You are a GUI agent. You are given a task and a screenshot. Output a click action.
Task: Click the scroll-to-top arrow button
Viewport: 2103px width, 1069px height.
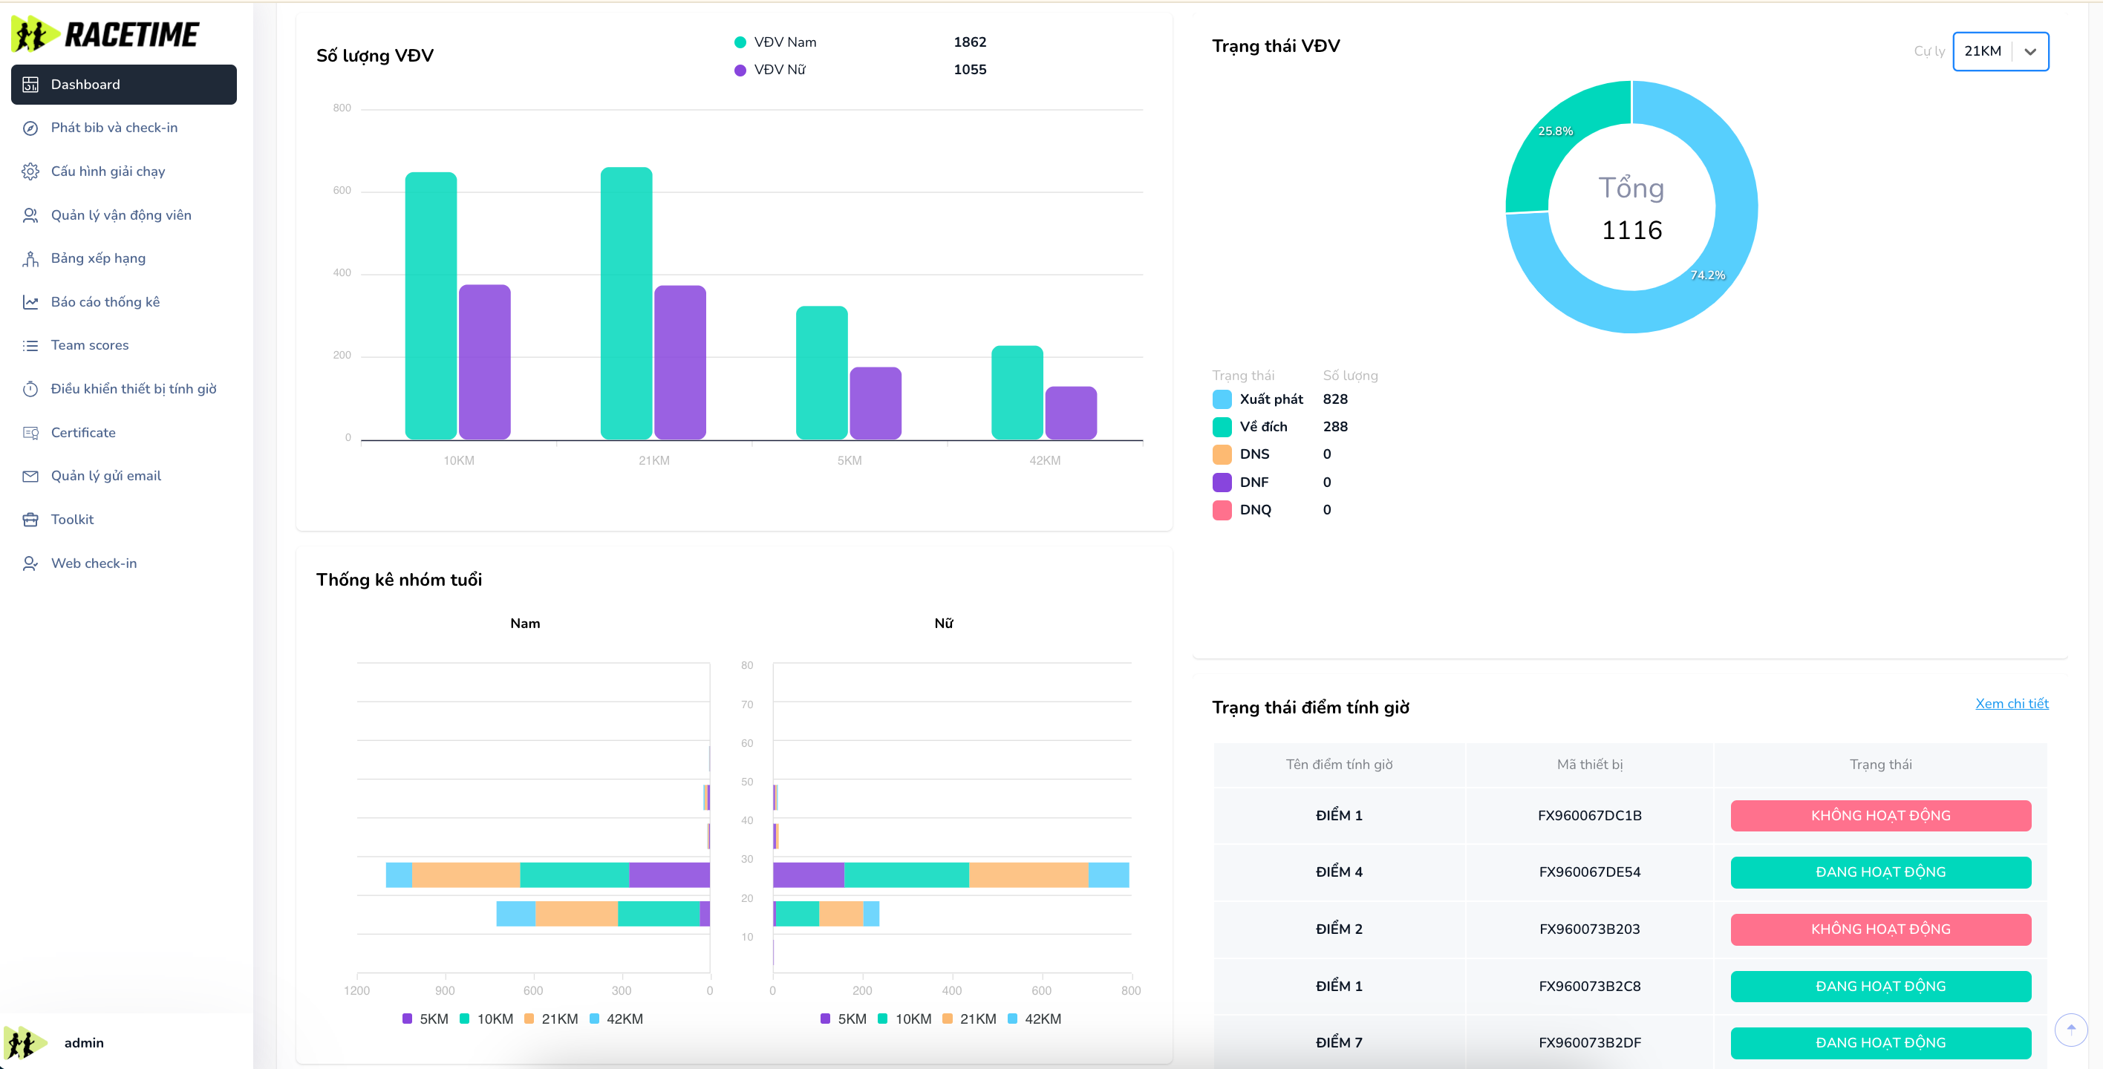pos(2070,1029)
